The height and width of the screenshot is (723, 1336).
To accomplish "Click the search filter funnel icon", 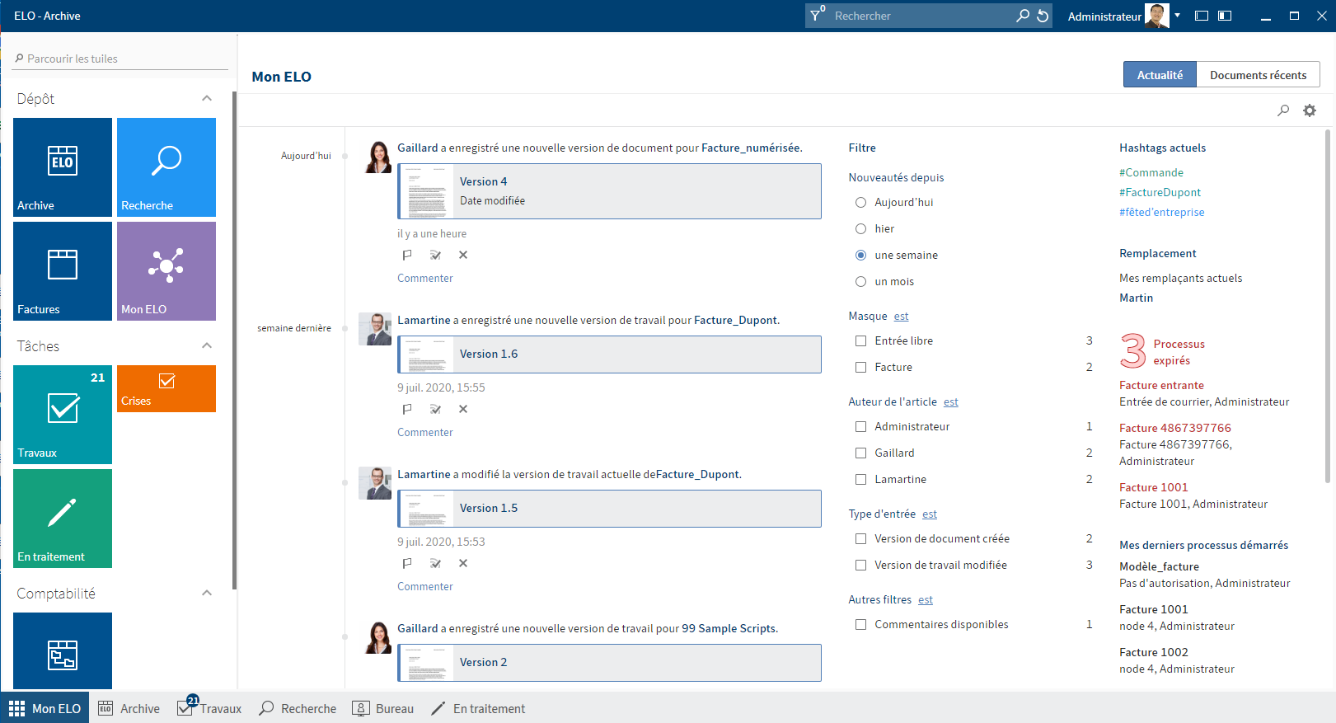I will 817,16.
